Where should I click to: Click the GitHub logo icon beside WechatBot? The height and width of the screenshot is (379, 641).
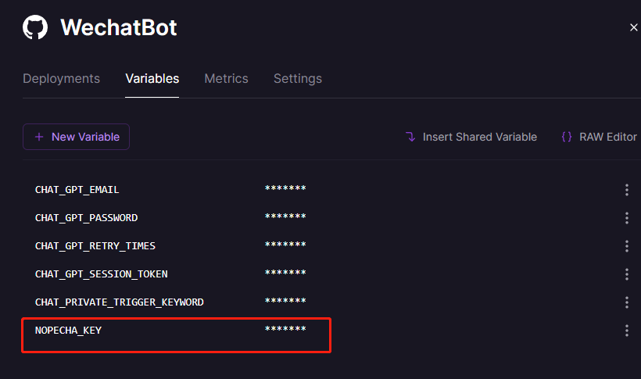click(x=35, y=27)
